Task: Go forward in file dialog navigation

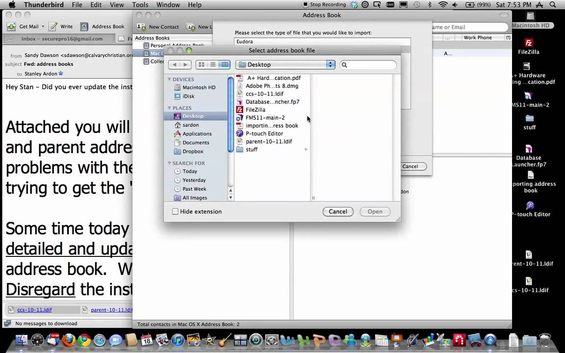Action: click(x=185, y=65)
